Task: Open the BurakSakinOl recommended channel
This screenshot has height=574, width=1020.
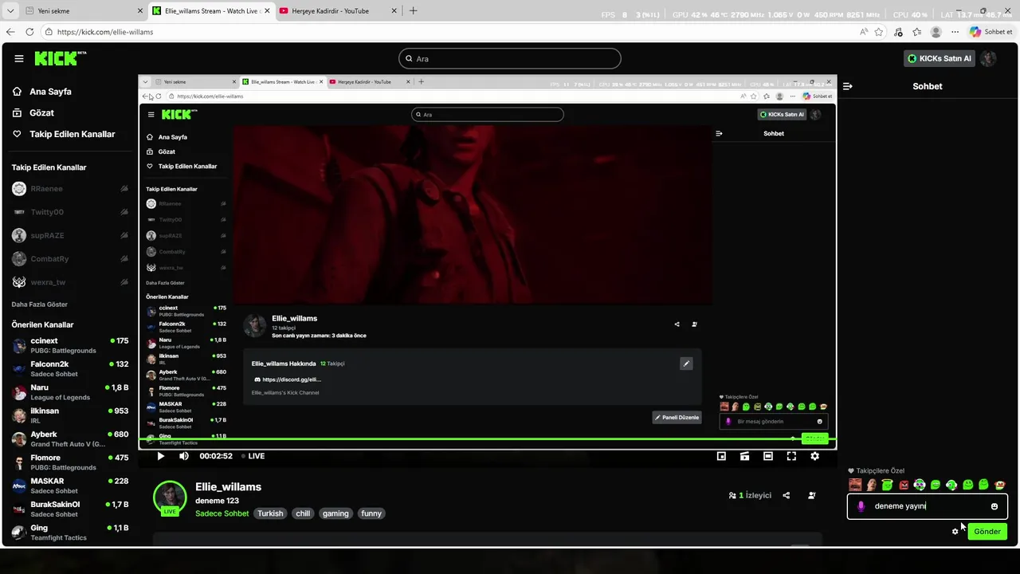Action: click(x=70, y=509)
